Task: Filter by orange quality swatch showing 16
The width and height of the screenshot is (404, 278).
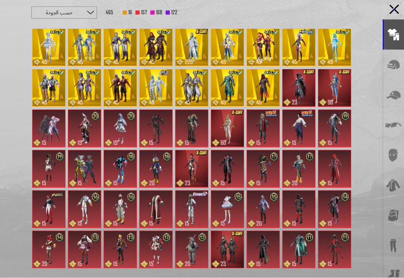Action: pyautogui.click(x=127, y=12)
